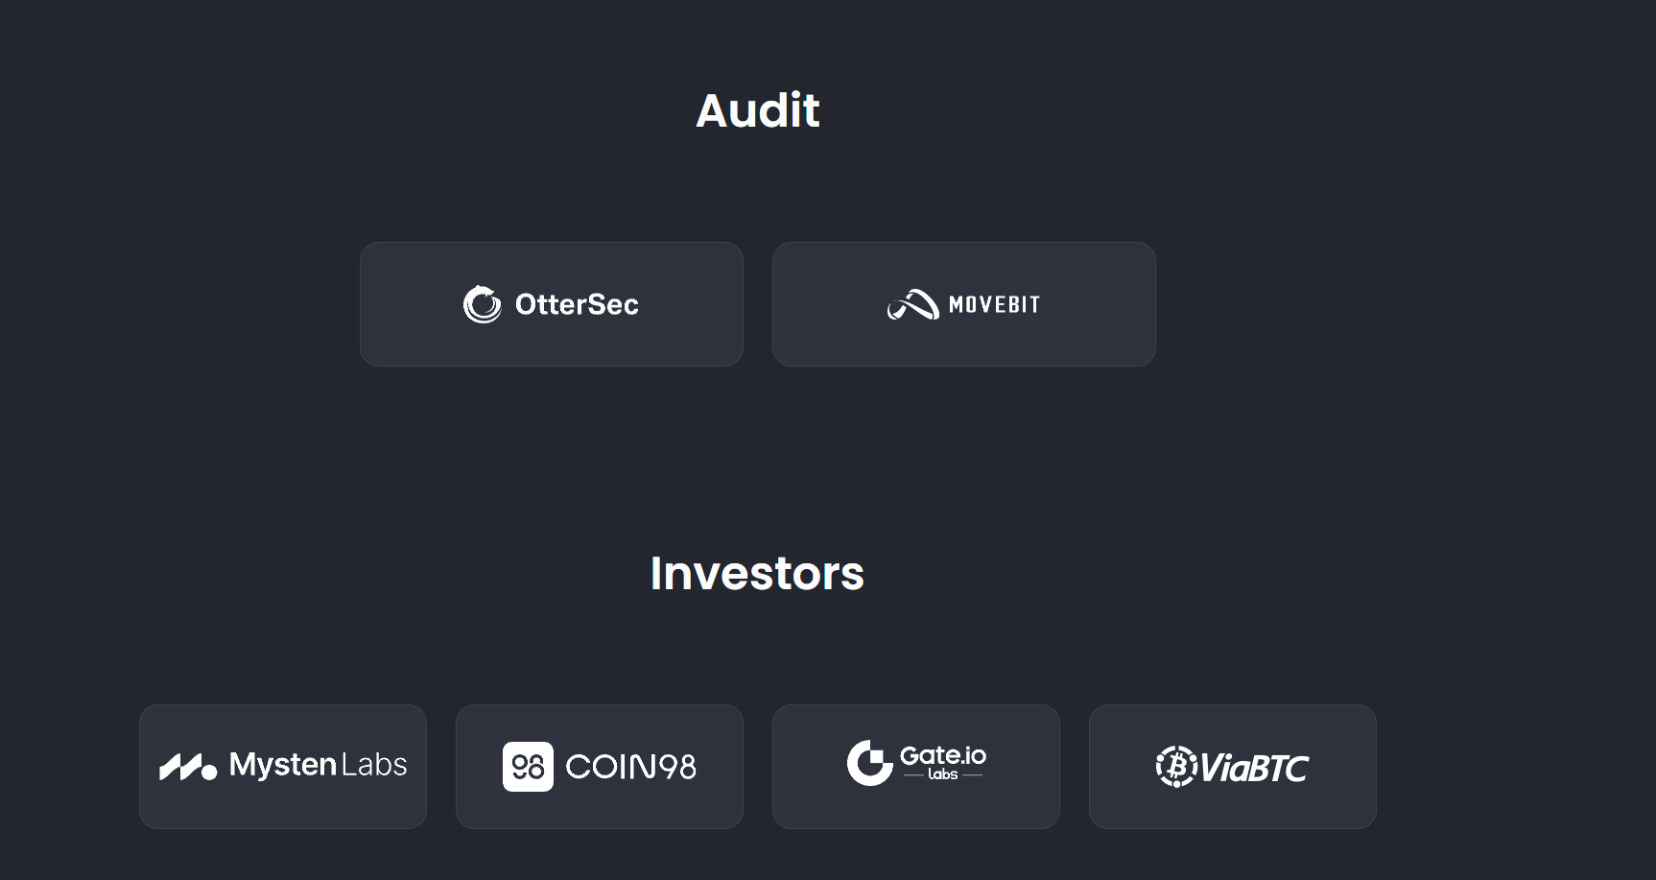Open the MoveBit audit card
Screen dimensions: 1656x880
[x=964, y=304]
